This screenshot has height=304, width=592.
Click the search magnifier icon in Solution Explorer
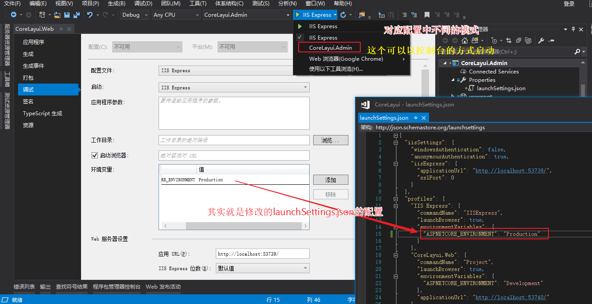[577, 52]
